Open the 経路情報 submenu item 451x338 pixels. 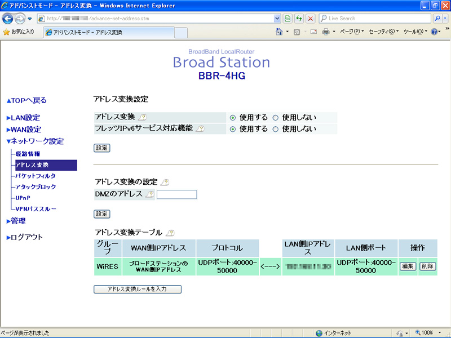pyautogui.click(x=28, y=154)
